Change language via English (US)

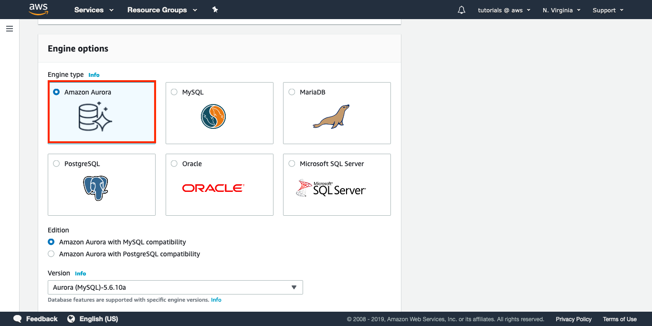[99, 319]
